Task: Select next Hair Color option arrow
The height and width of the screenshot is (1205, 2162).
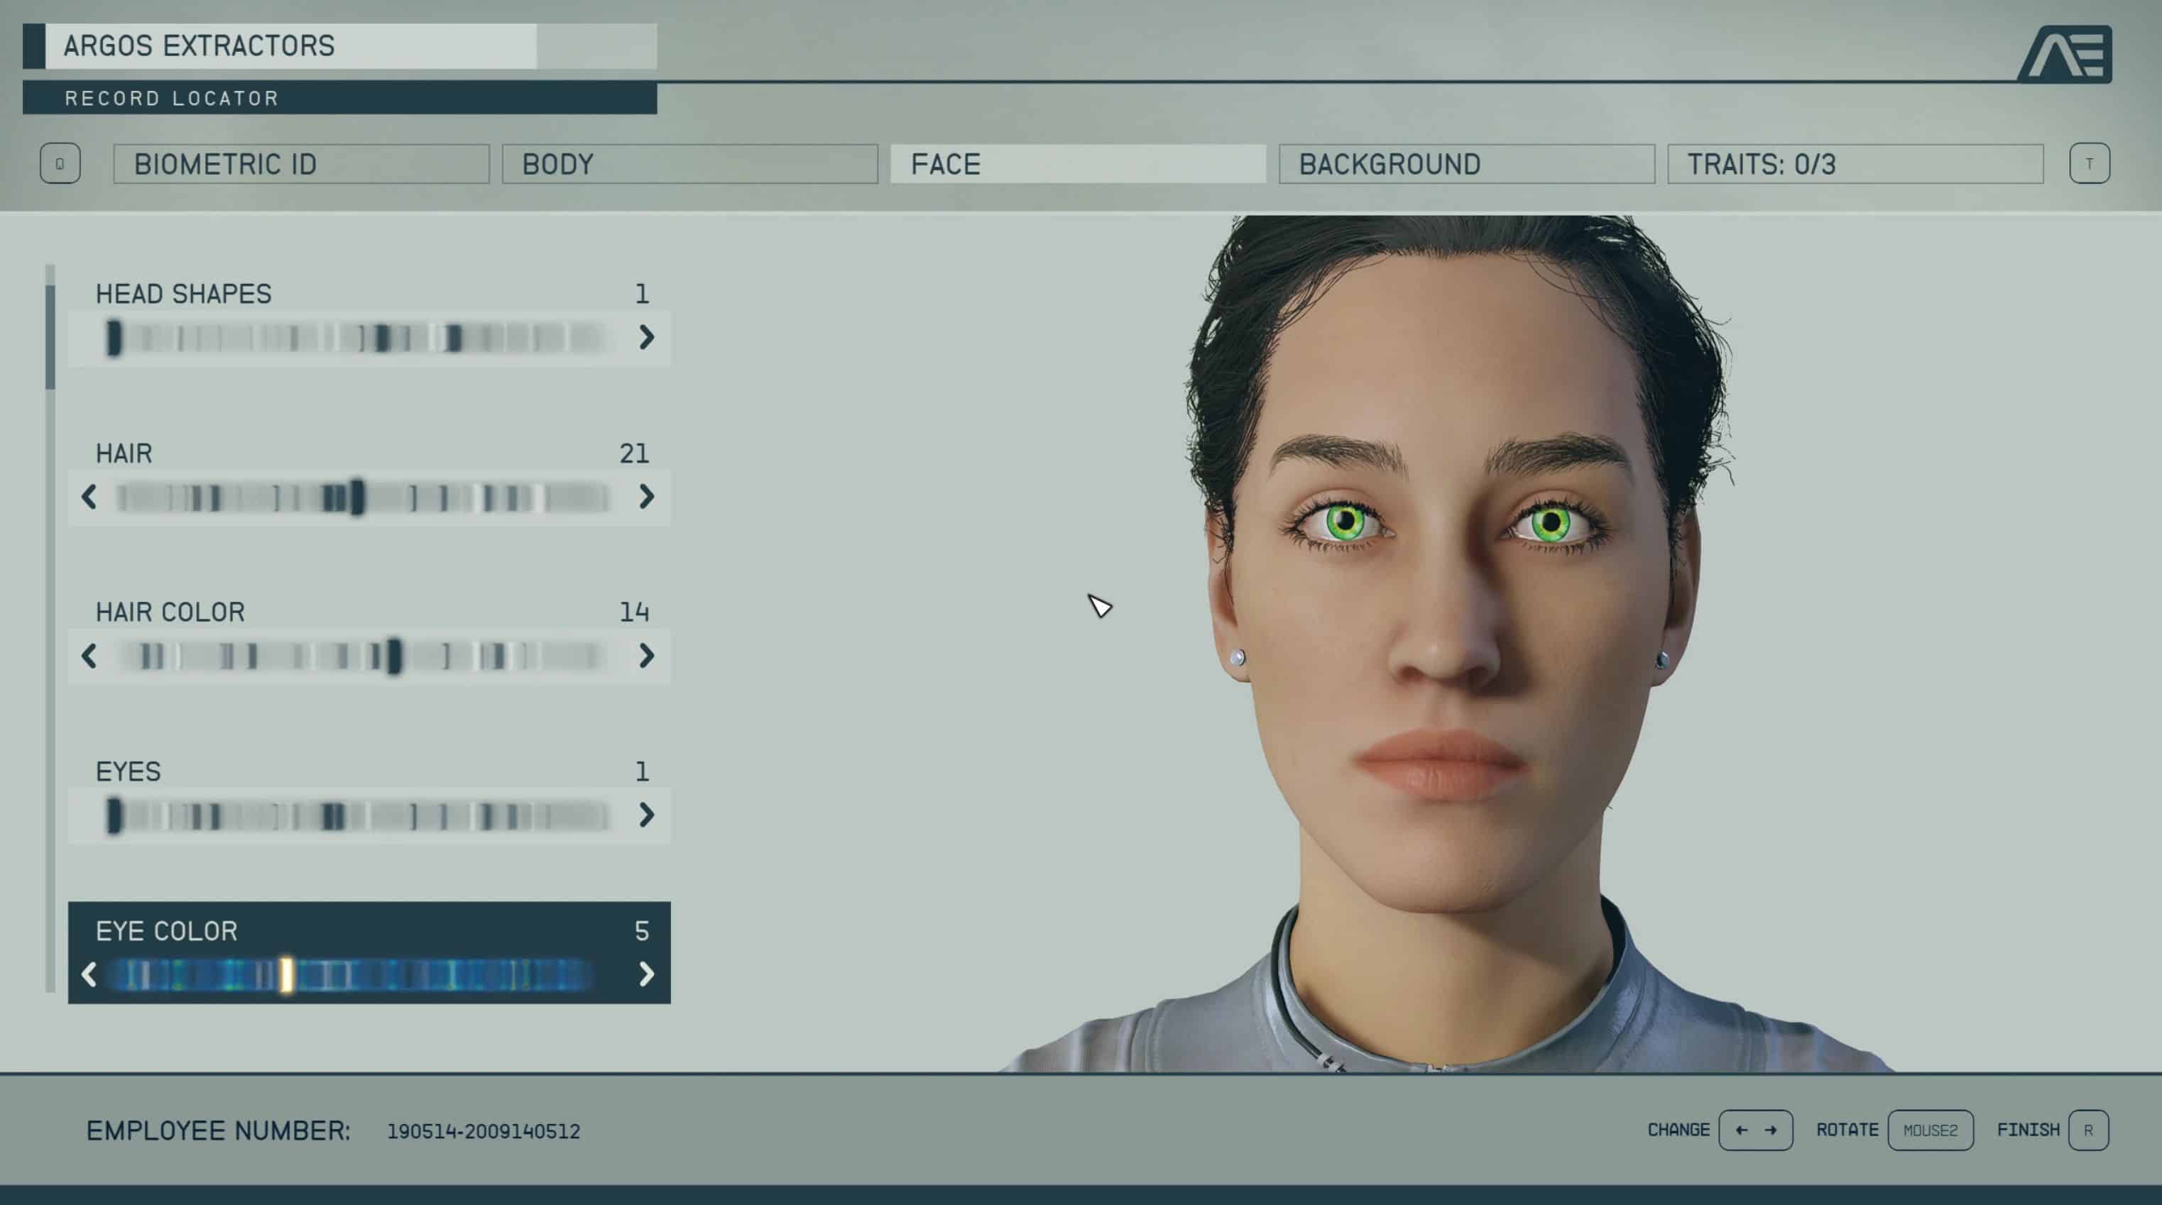Action: point(645,655)
